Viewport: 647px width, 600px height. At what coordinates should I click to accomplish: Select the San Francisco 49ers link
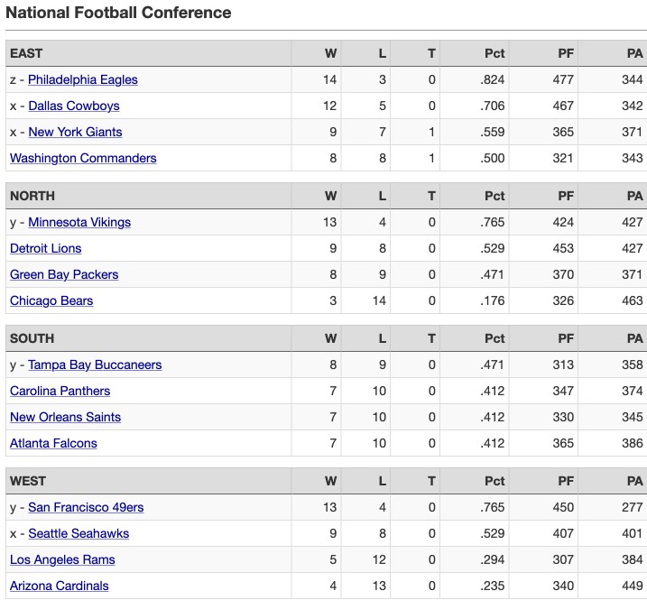(86, 507)
